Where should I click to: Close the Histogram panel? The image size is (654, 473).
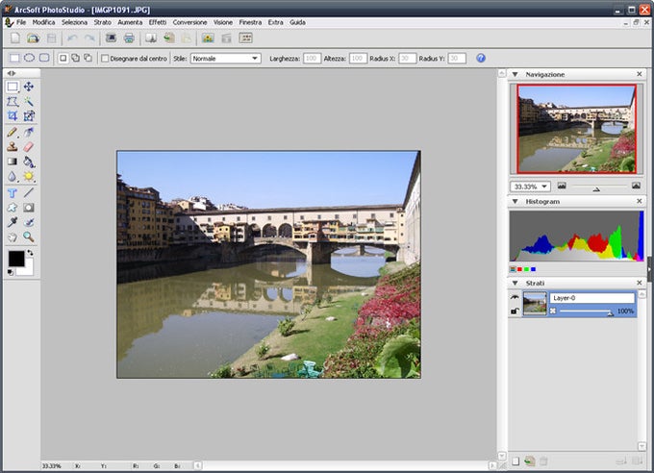(x=640, y=202)
